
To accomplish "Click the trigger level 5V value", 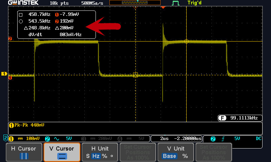I will tap(237, 138).
